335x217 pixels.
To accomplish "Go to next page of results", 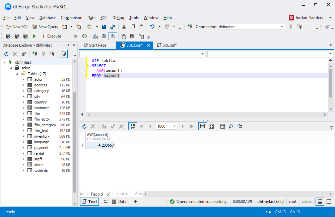I will (x=183, y=126).
